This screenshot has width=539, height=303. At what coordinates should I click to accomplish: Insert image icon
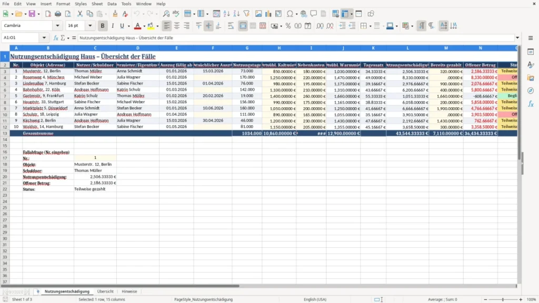click(x=258, y=14)
